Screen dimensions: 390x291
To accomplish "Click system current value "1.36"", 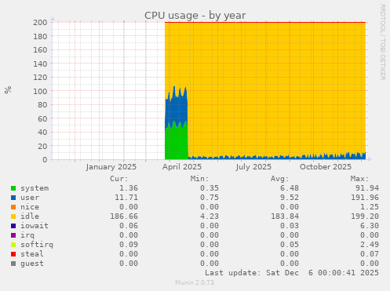I will click(x=129, y=188).
